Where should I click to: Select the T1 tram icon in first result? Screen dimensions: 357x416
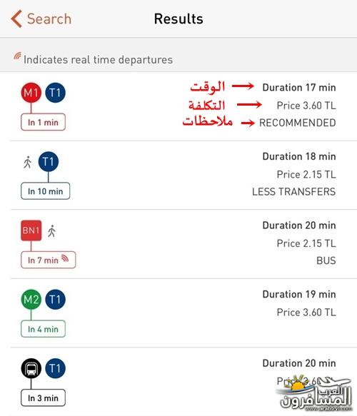point(55,93)
